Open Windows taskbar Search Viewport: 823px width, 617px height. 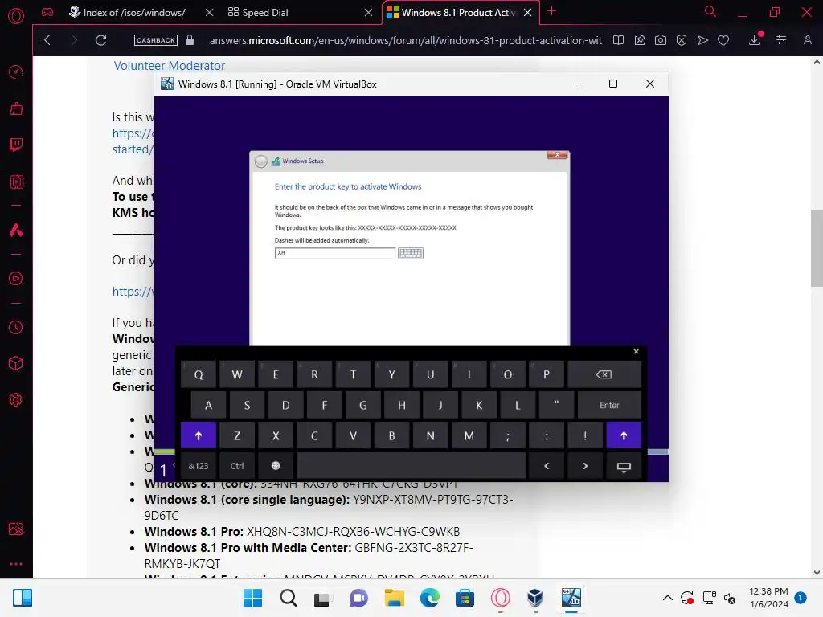[289, 598]
